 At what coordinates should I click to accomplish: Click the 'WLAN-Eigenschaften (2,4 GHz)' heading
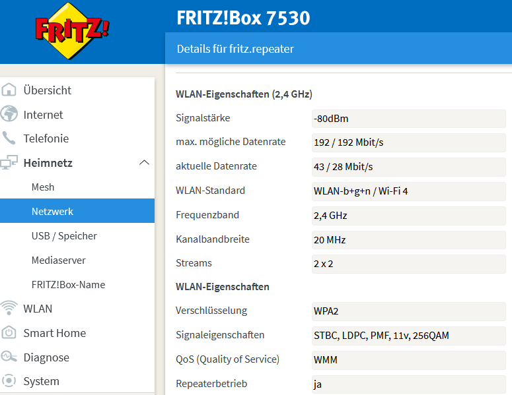pos(244,94)
